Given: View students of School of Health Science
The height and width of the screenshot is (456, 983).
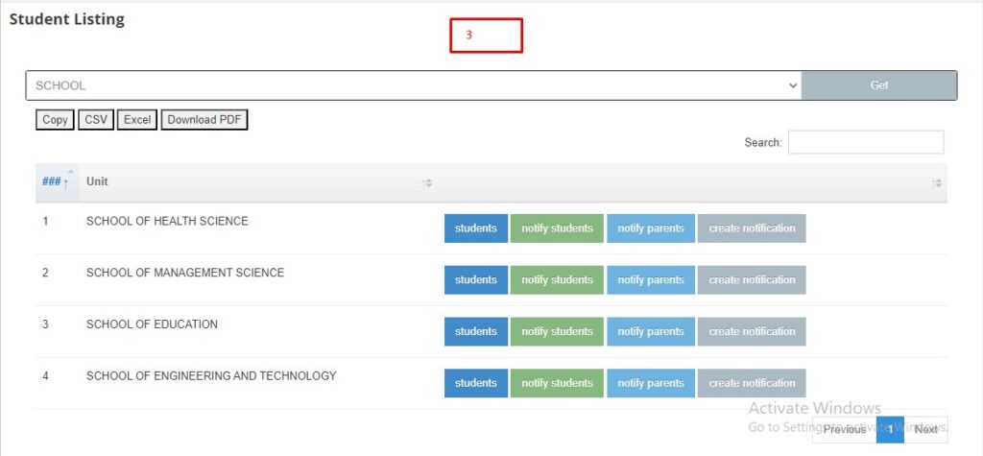Looking at the screenshot, I should (x=475, y=228).
